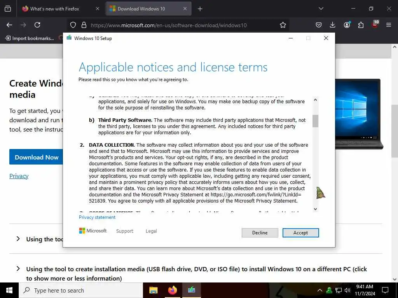The height and width of the screenshot is (298, 398).
Task: Close the What's new with Firefox tab
Action: pyautogui.click(x=98, y=9)
